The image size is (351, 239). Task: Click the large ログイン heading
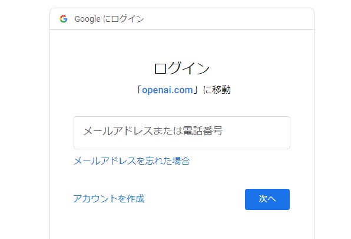[182, 68]
